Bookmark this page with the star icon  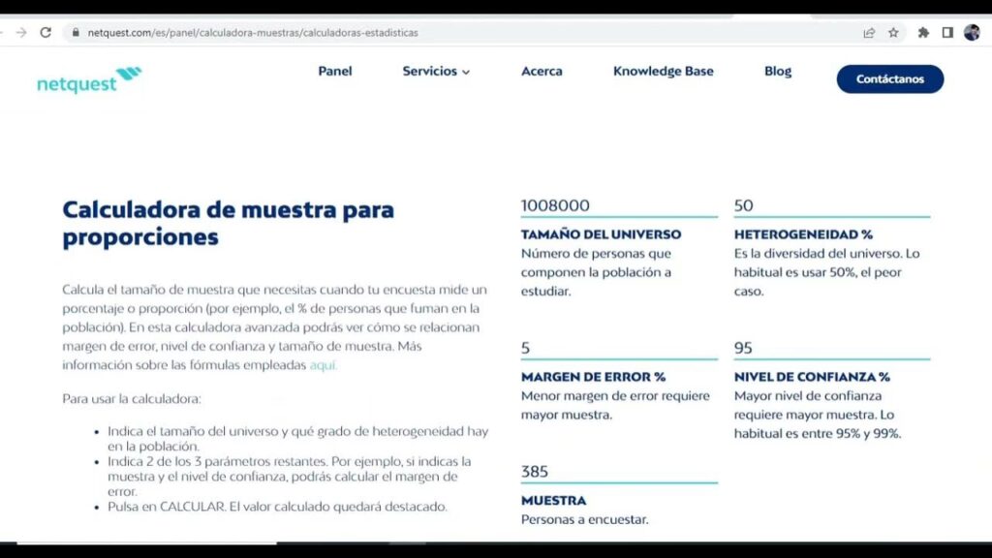(x=893, y=32)
